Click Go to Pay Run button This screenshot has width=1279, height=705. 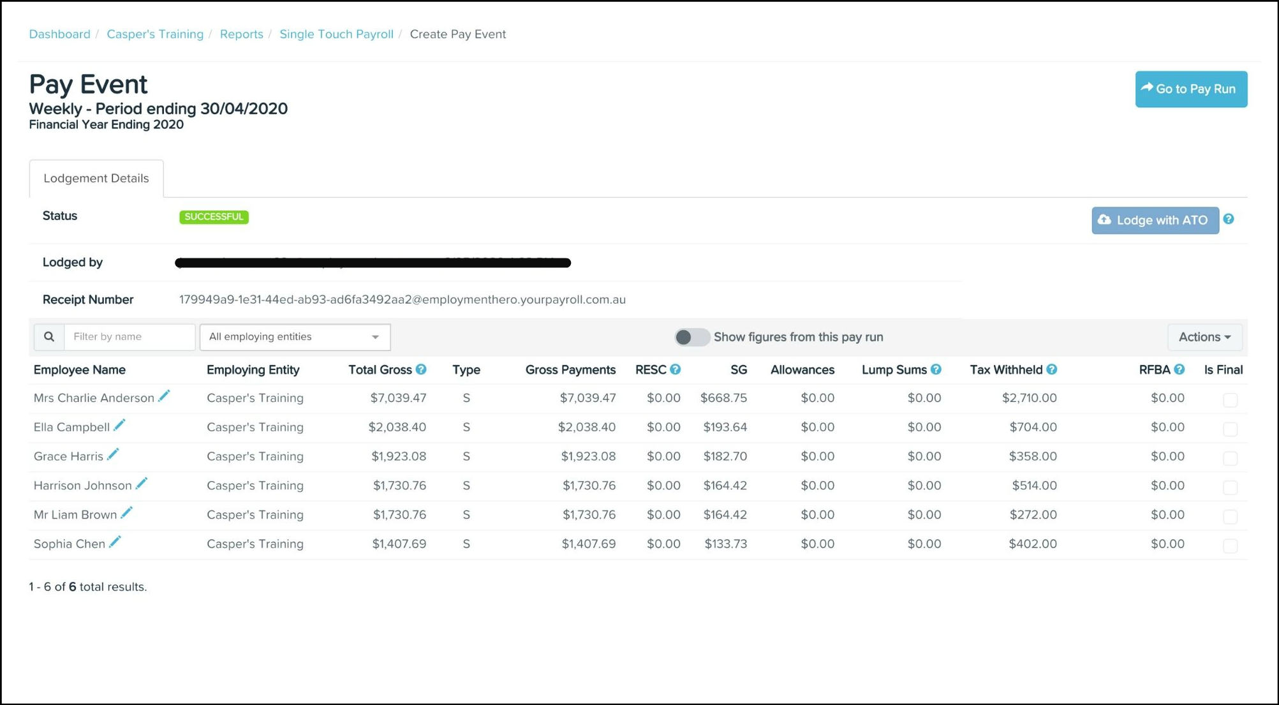point(1190,89)
